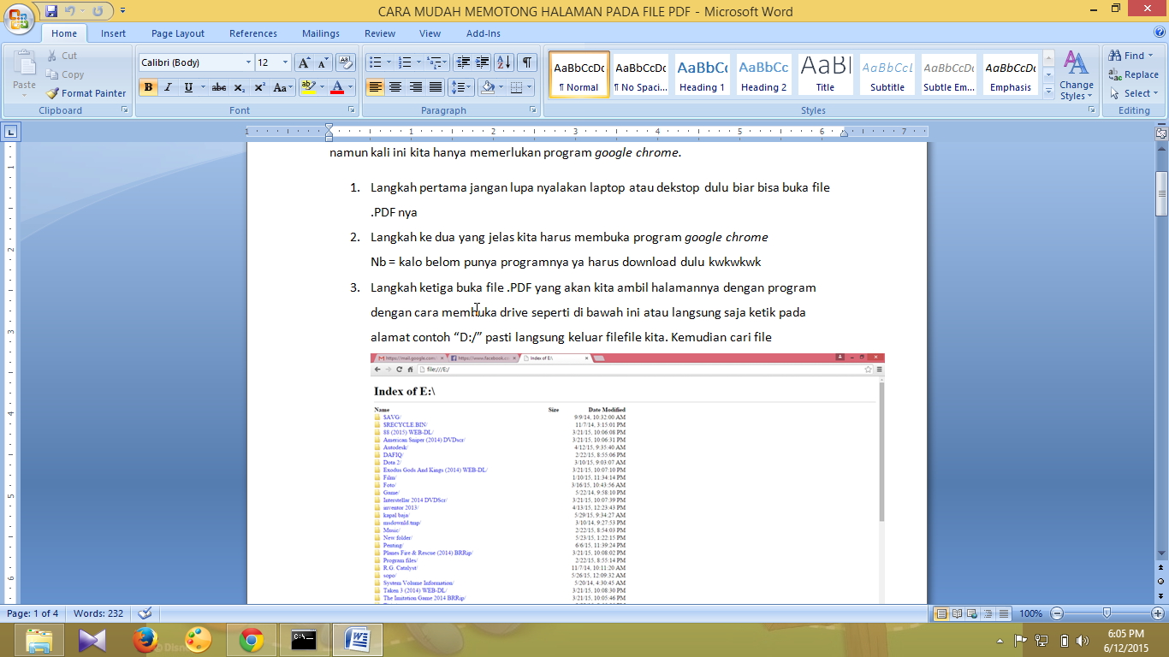Open the font size dropdown
Image resolution: width=1169 pixels, height=657 pixels.
pos(285,62)
